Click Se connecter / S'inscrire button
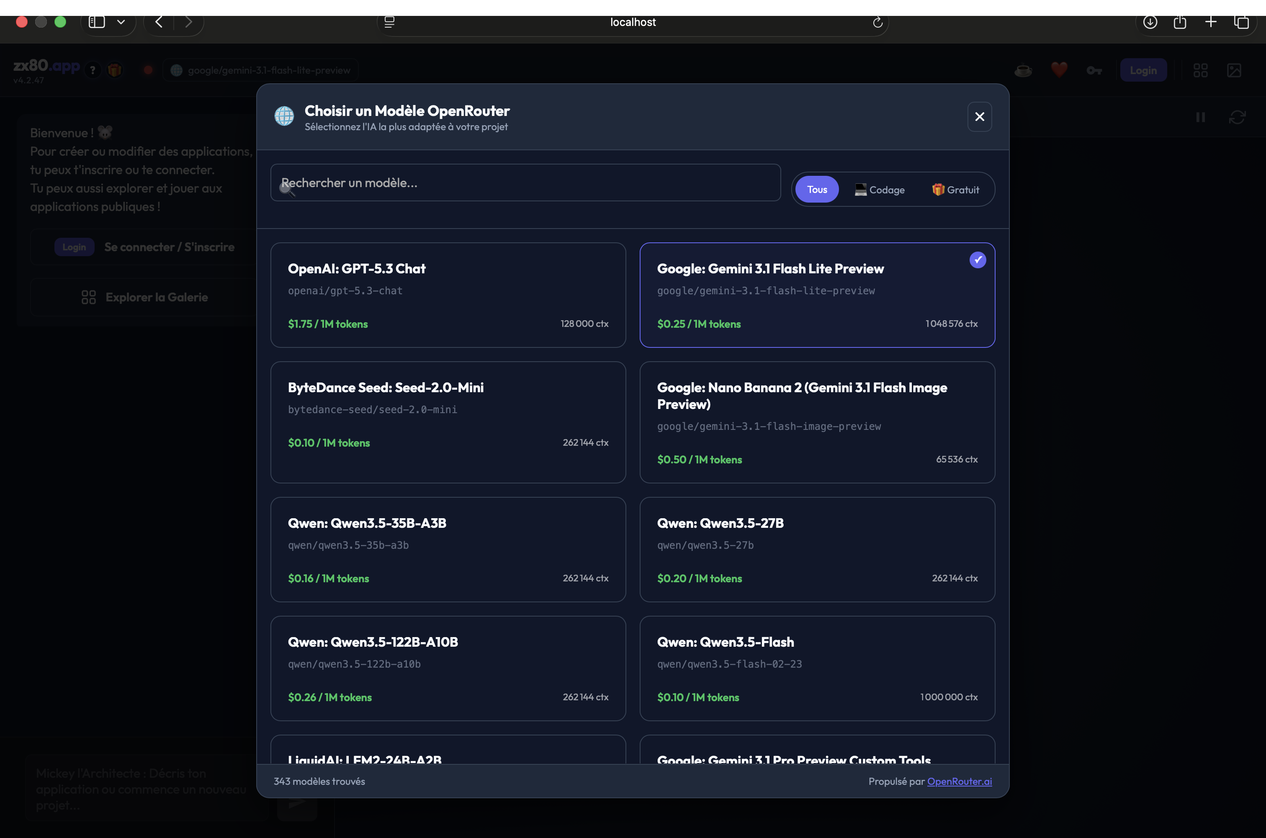 pos(144,247)
